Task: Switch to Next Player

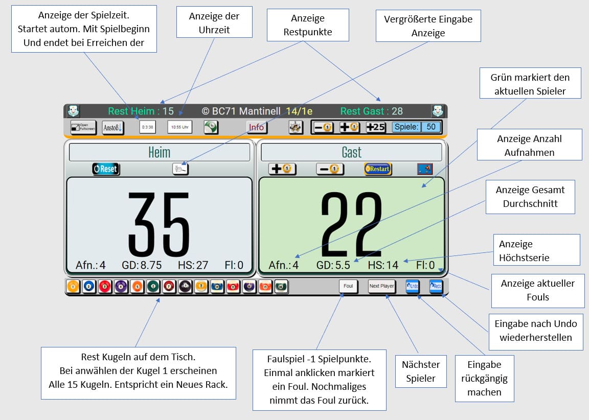Action: point(381,286)
